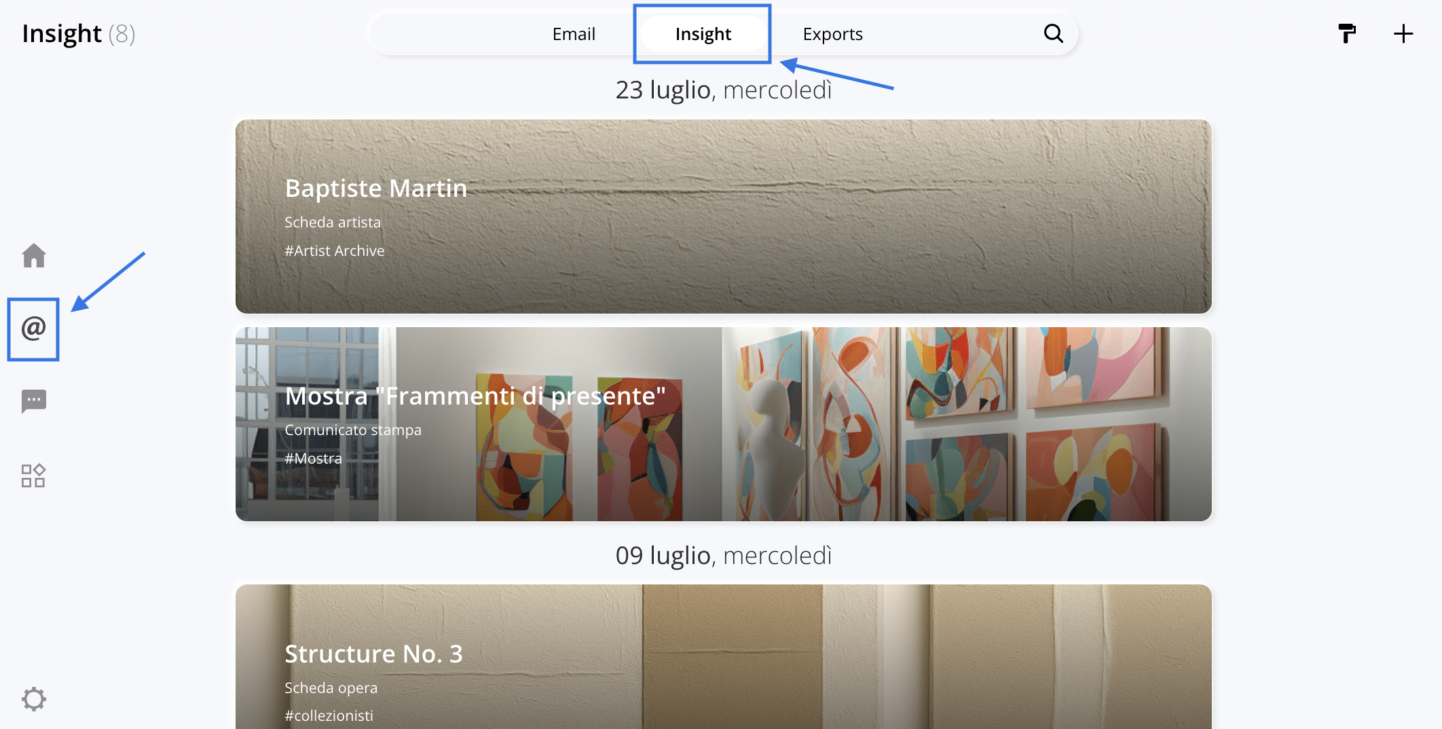
Task: Open the Baptiste Martin card
Action: point(723,216)
